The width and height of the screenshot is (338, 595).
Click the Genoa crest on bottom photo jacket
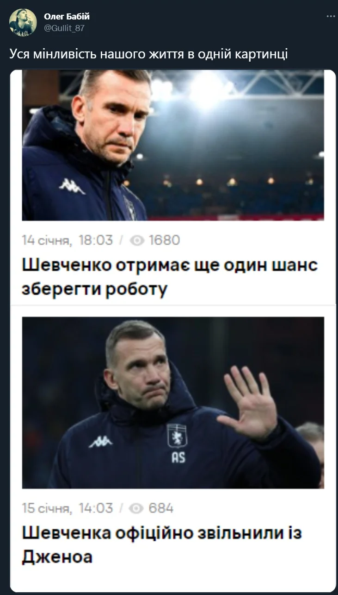coord(177,436)
